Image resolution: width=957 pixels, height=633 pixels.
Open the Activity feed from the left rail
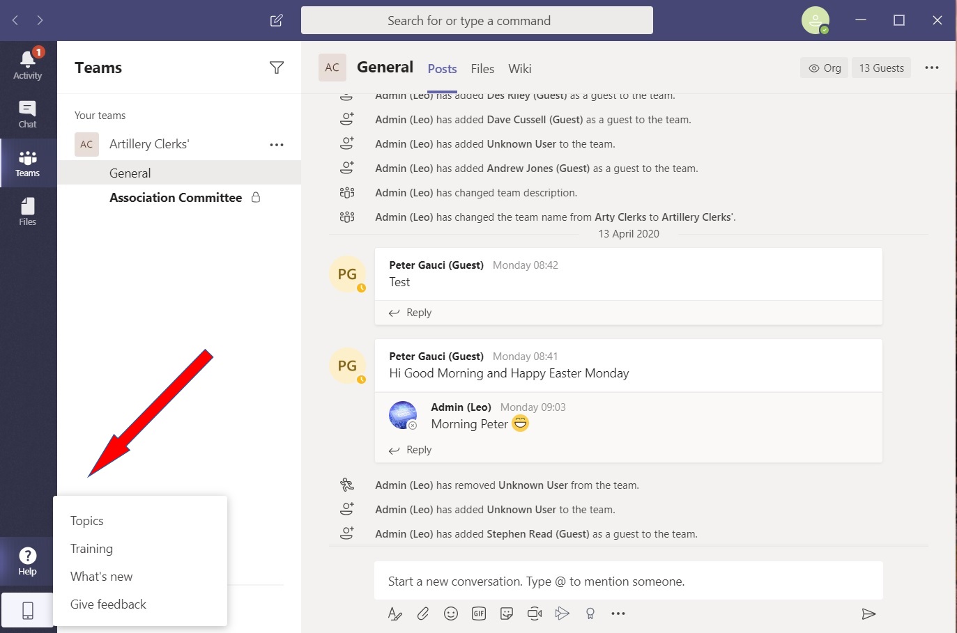pos(28,65)
